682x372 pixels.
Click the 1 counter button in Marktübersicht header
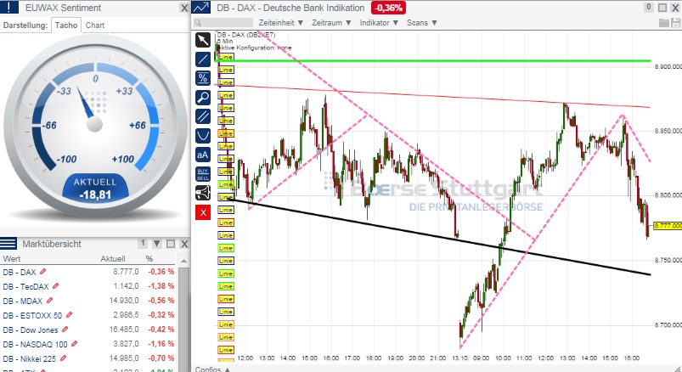(142, 244)
